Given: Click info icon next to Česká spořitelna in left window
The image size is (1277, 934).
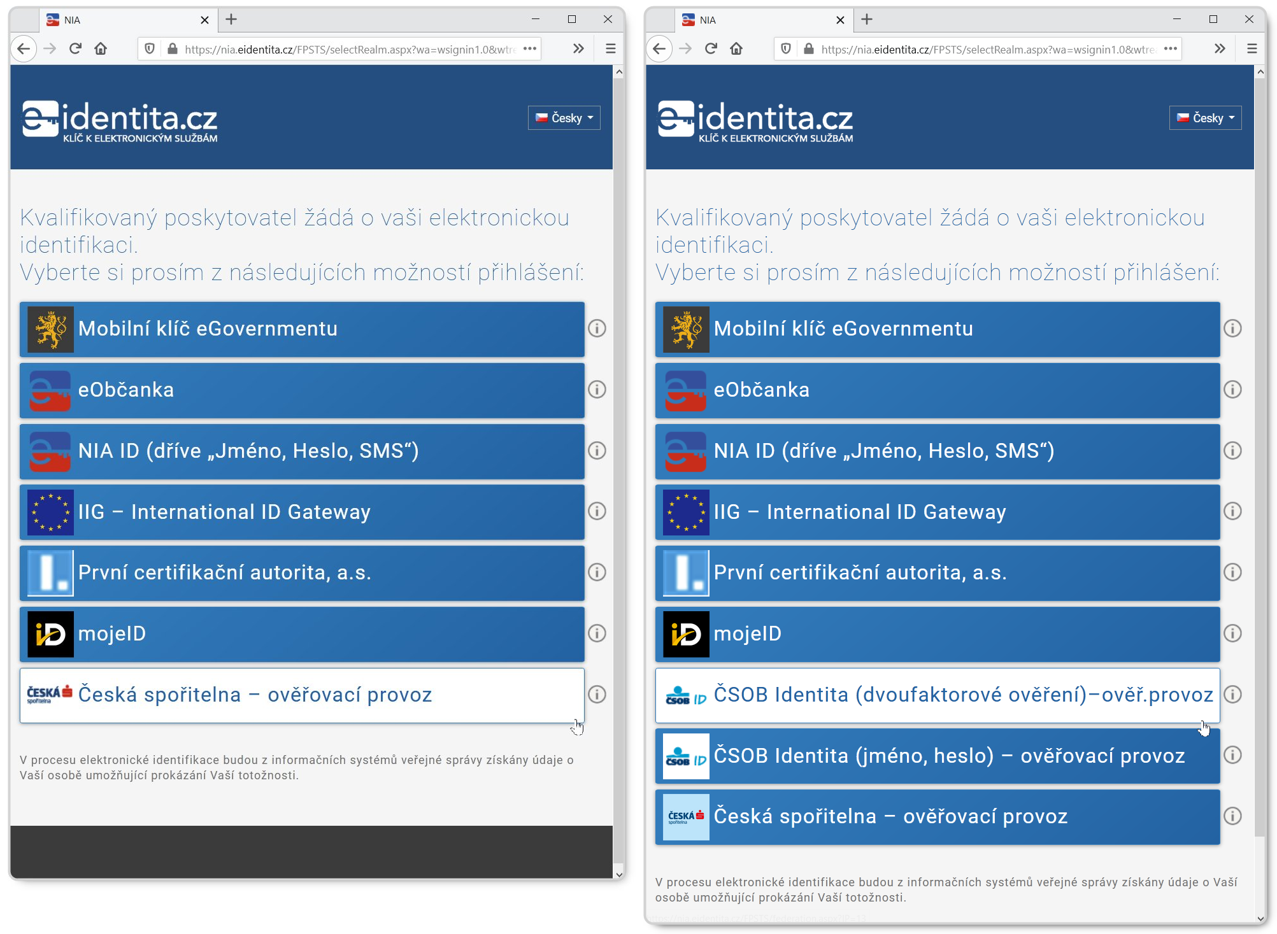Looking at the screenshot, I should pyautogui.click(x=596, y=695).
